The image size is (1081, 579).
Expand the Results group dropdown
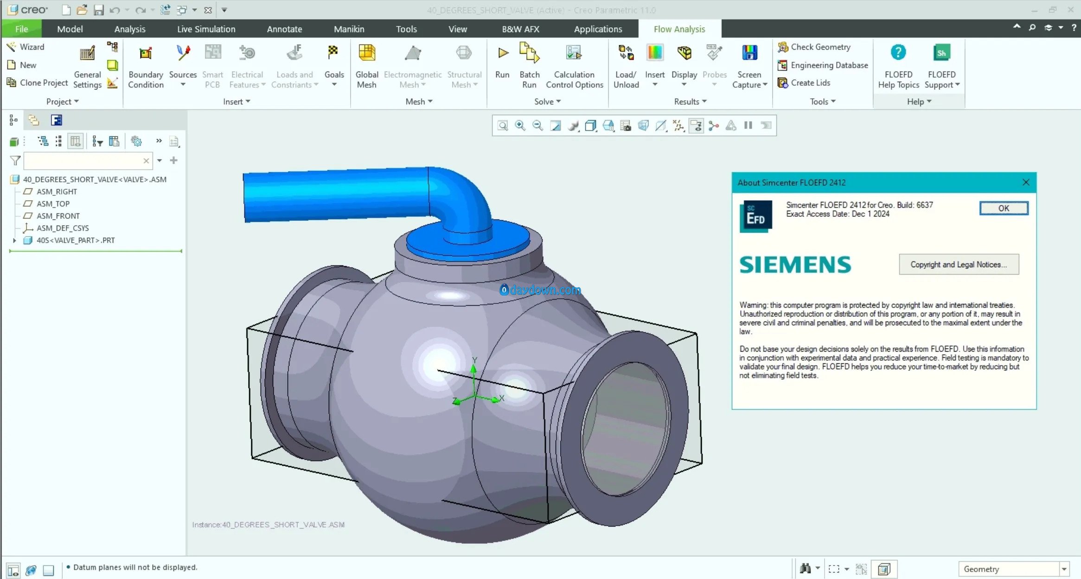[x=690, y=102]
